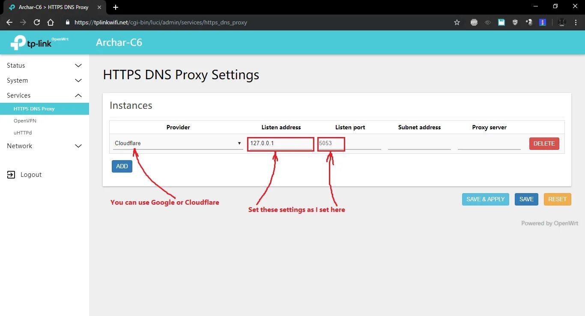Open the floppy disk save extension
585x316 pixels.
(x=501, y=22)
